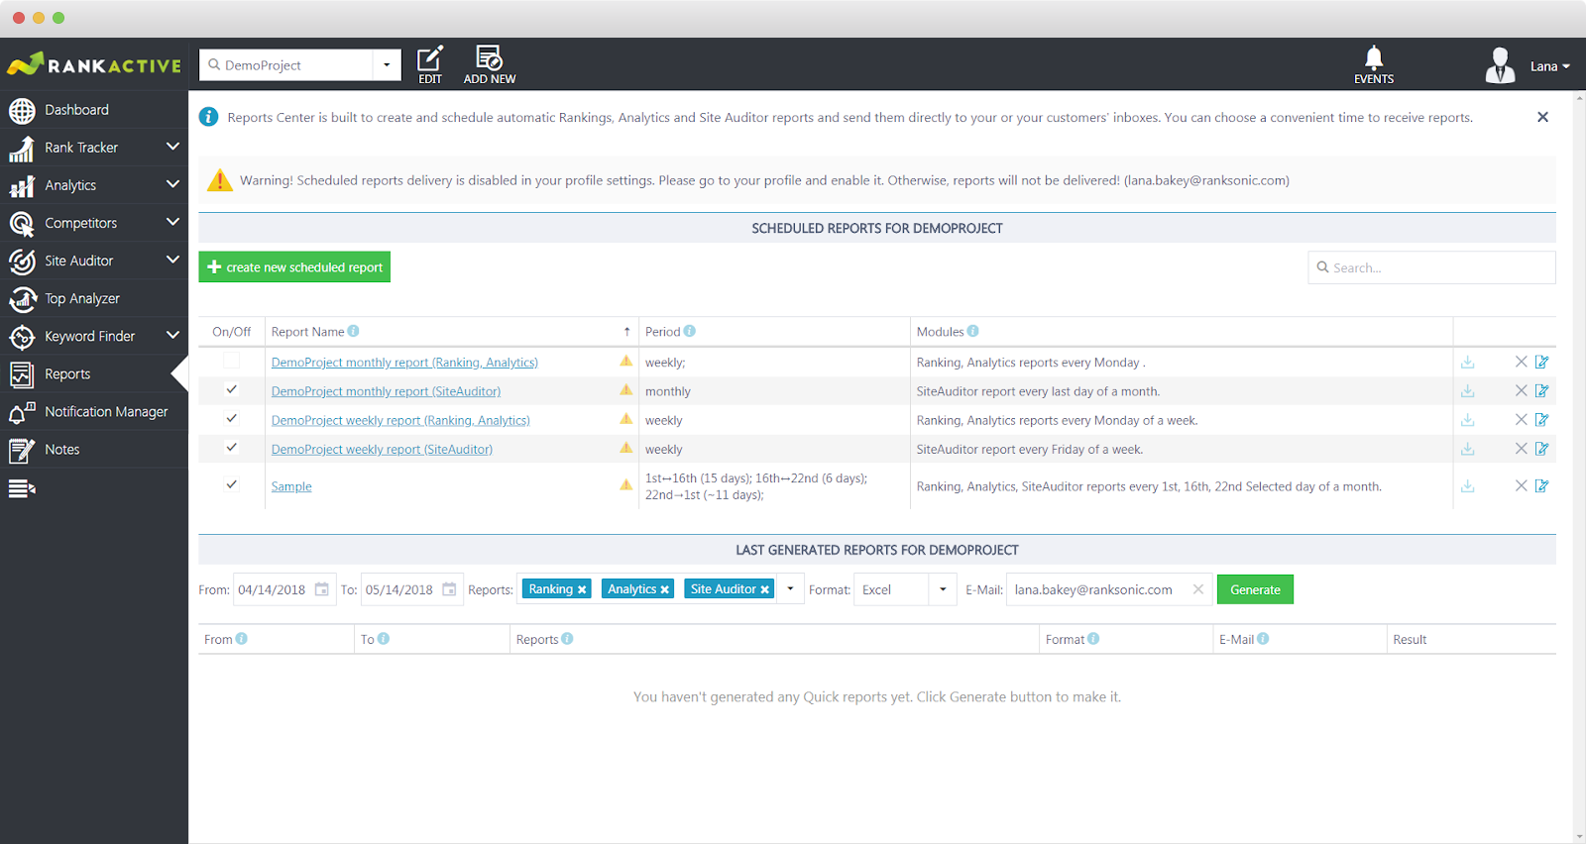Open the DemoProject selector dropdown arrow
This screenshot has width=1586, height=844.
click(x=387, y=65)
